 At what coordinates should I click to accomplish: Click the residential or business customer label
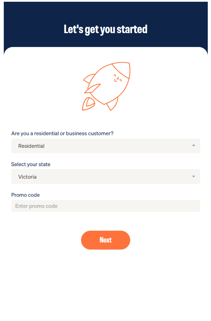(x=62, y=134)
